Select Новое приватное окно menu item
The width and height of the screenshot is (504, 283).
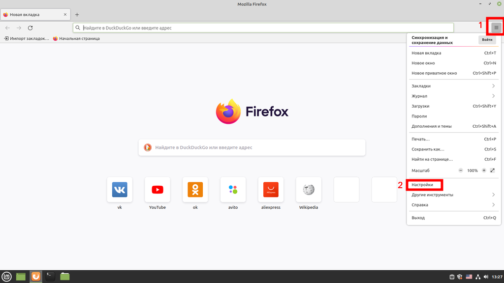tap(434, 73)
